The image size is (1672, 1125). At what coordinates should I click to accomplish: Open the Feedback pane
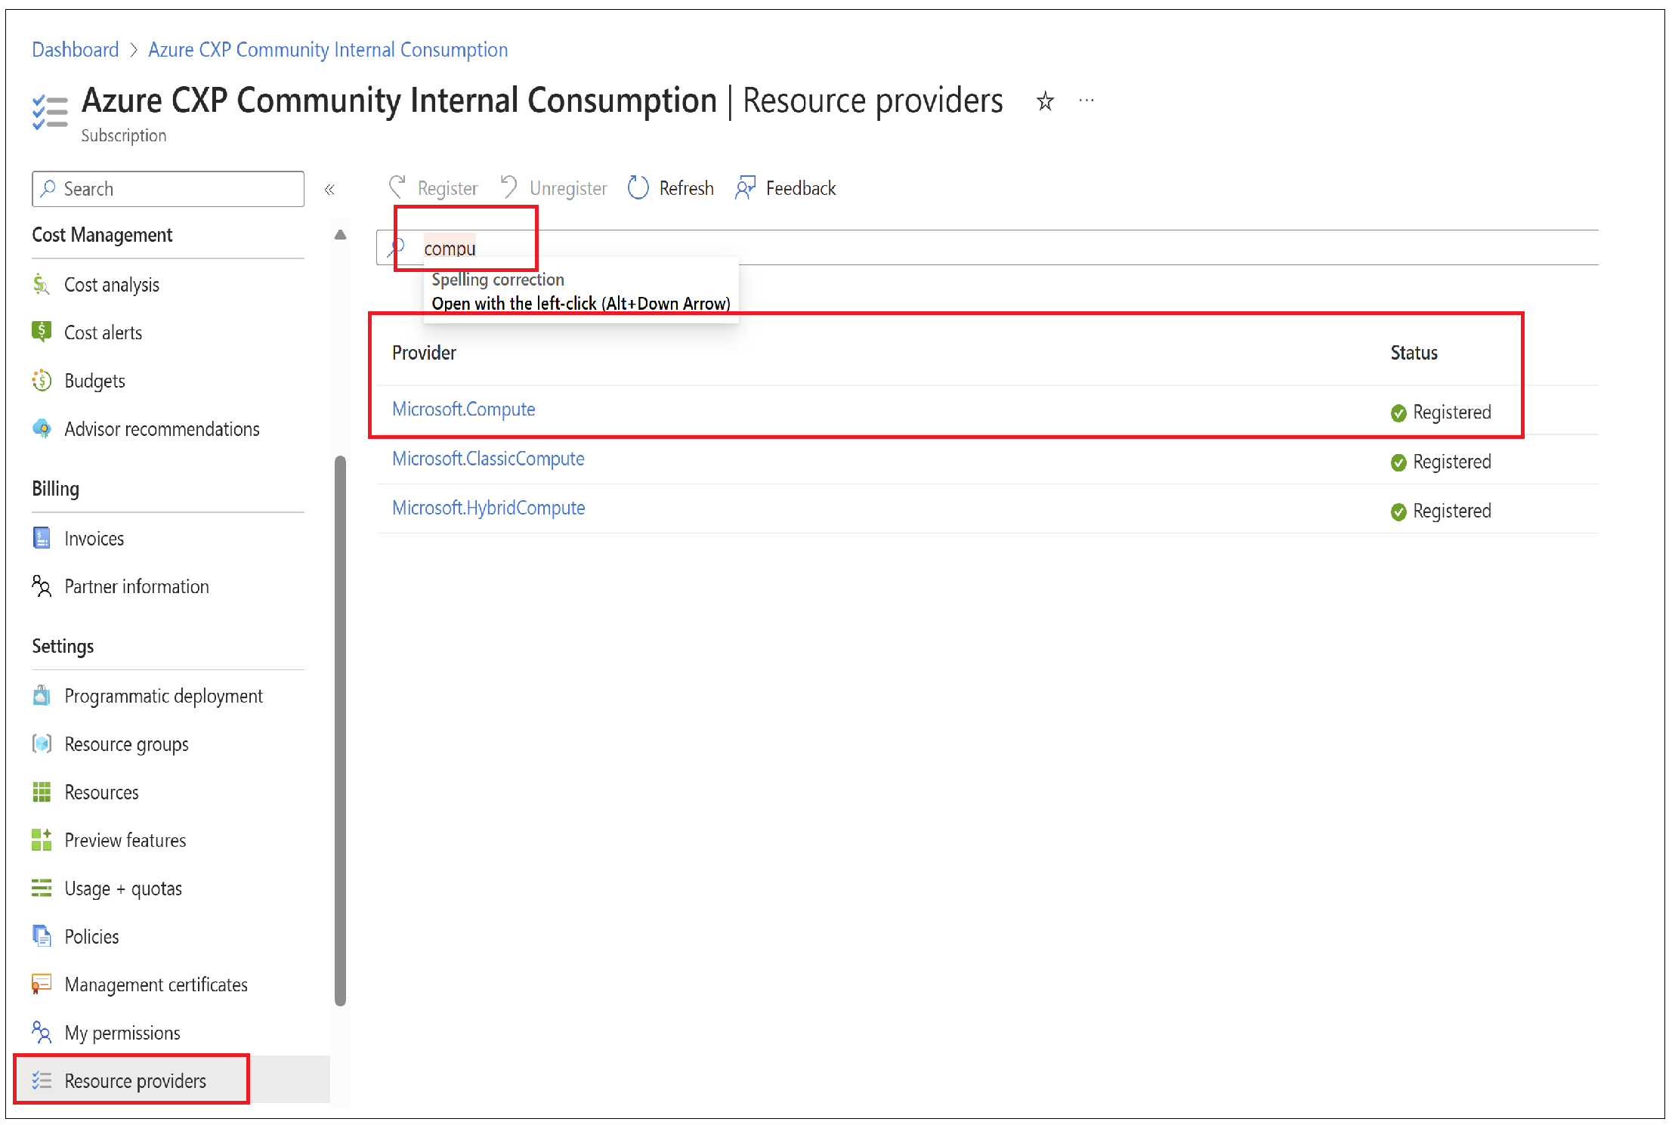point(786,187)
